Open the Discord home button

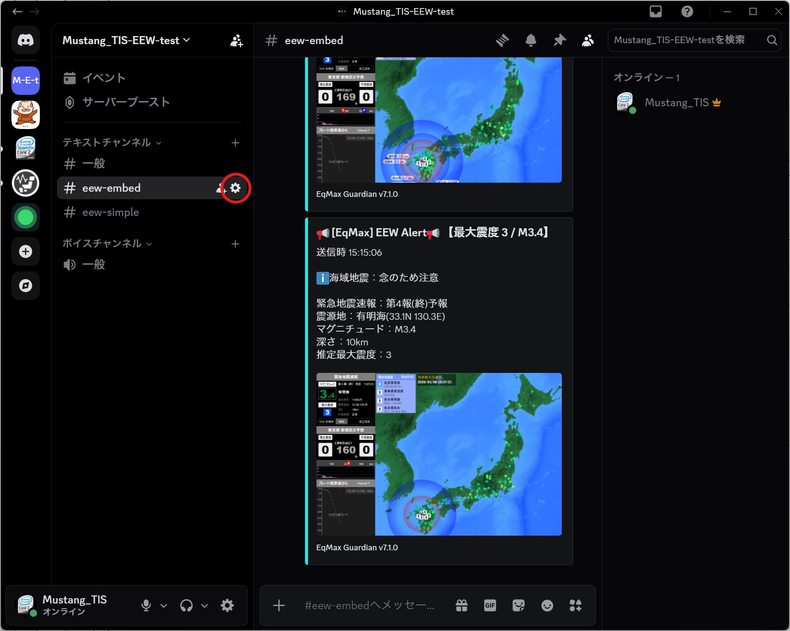(x=26, y=40)
